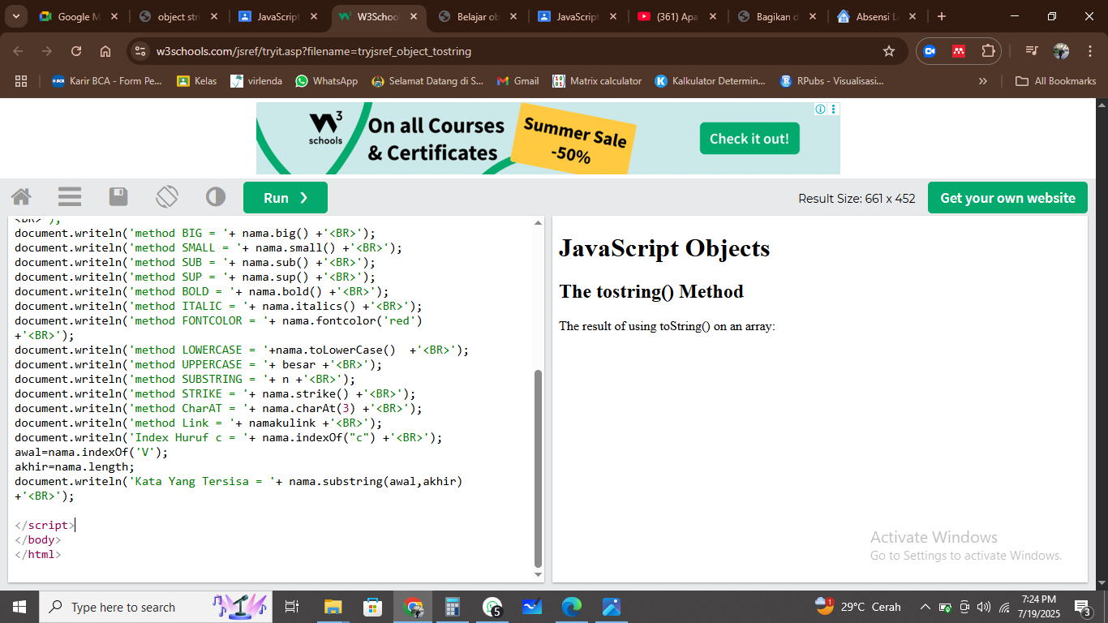
Task: Open File Explorer from taskbar
Action: coord(333,607)
